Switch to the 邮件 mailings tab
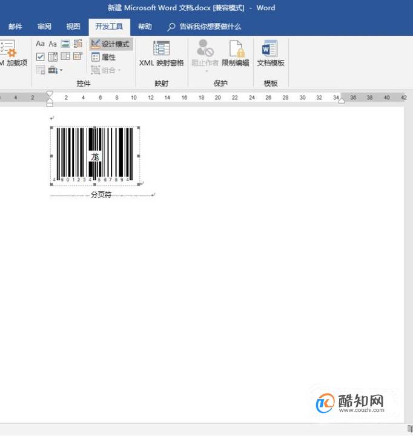 [x=15, y=27]
